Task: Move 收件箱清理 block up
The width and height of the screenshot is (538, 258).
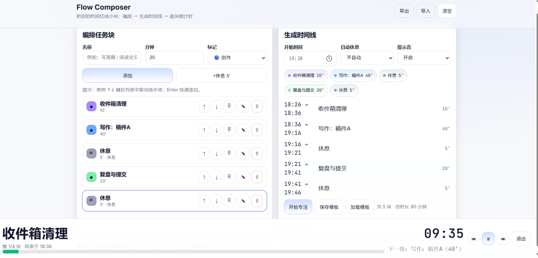Action: click(204, 106)
